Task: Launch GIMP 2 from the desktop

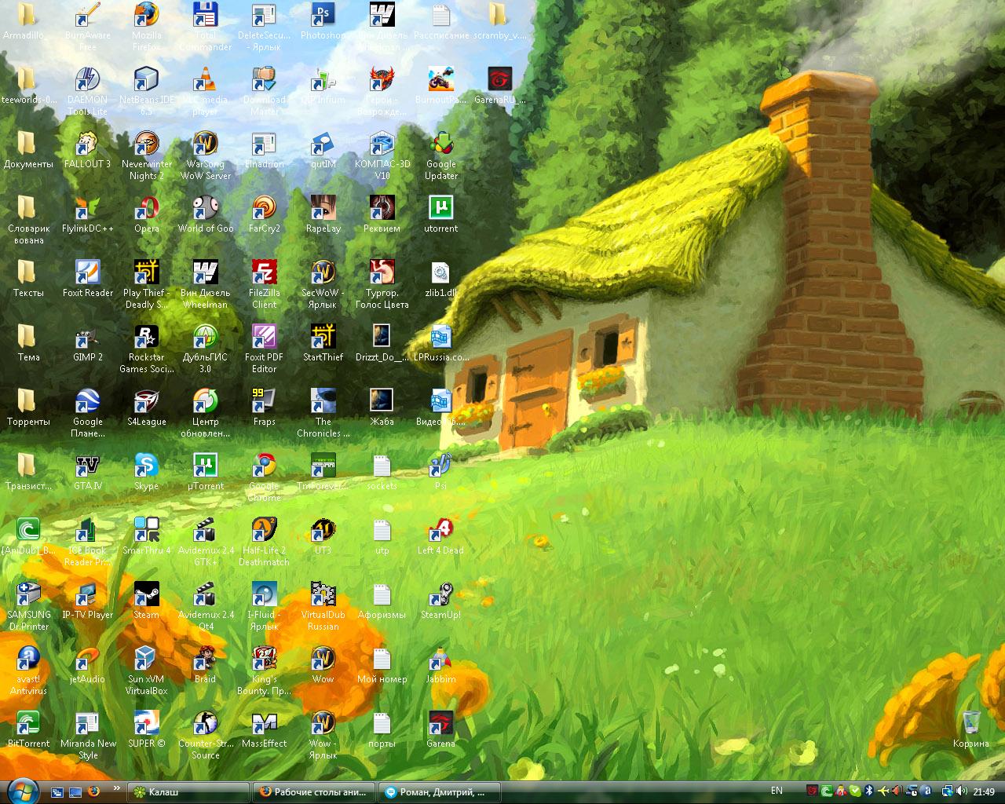Action: pyautogui.click(x=88, y=343)
